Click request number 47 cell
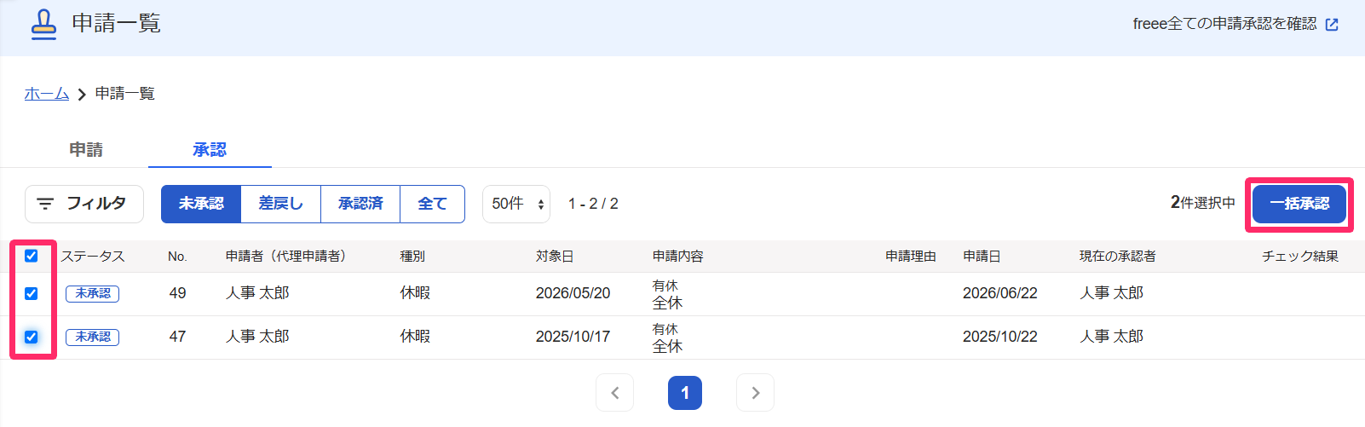Screen dimensions: 1365x427 [x=177, y=337]
